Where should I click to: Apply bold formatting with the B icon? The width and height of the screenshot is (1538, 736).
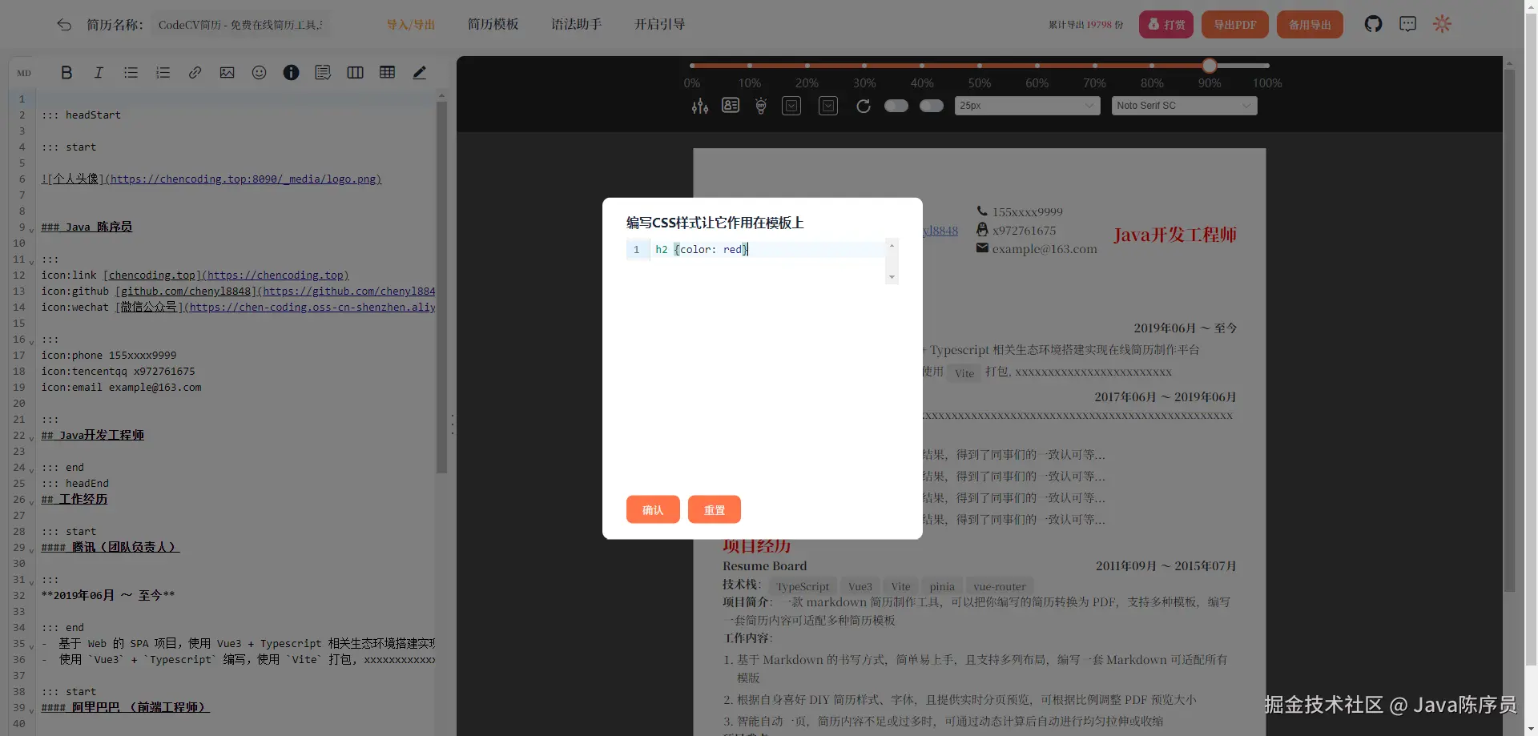(66, 73)
